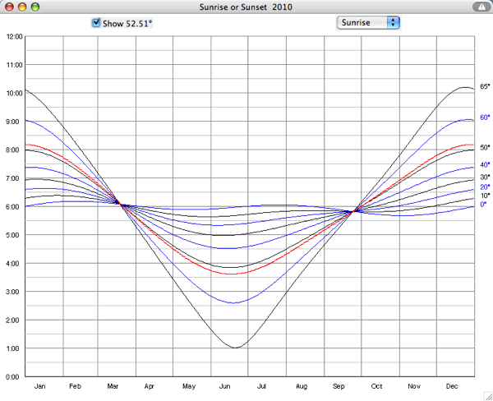The width and height of the screenshot is (493, 401).
Task: Open the Sunrise popup menu
Action: point(368,23)
